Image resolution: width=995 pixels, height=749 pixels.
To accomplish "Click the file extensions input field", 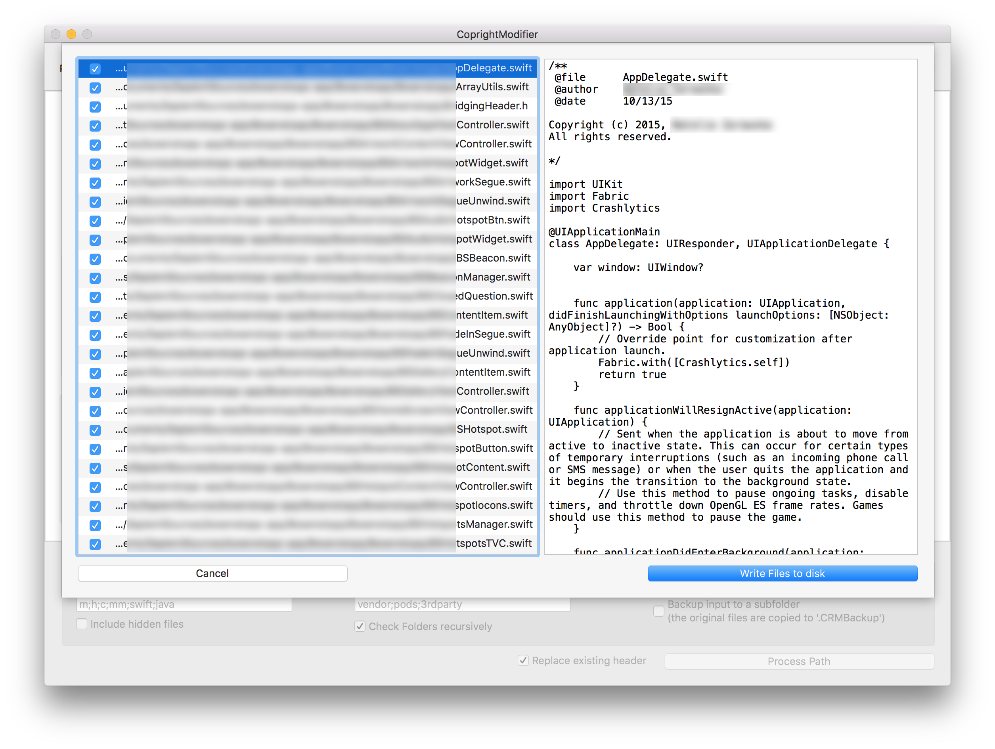I will [x=184, y=604].
